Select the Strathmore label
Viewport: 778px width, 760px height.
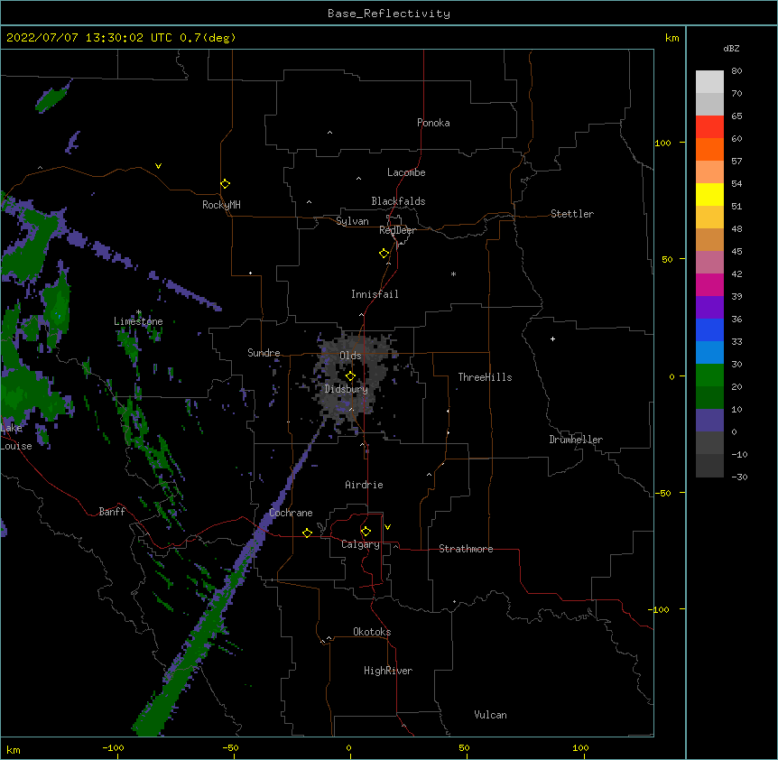tap(466, 549)
